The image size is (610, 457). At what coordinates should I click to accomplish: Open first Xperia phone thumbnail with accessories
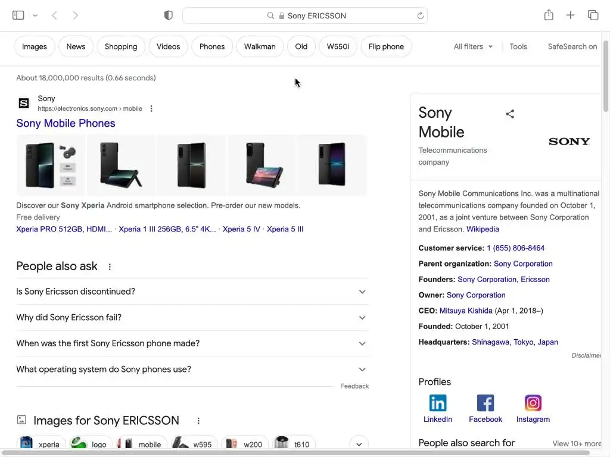(51, 165)
